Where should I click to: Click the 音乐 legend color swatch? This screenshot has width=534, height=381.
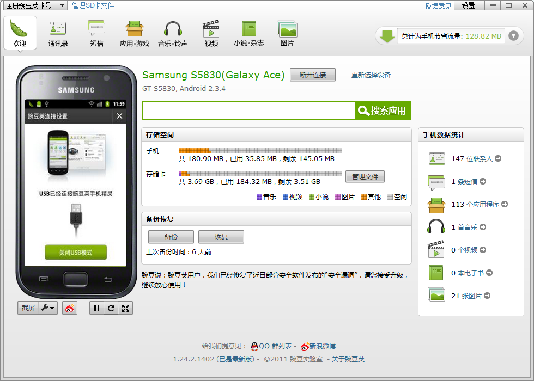(x=259, y=197)
